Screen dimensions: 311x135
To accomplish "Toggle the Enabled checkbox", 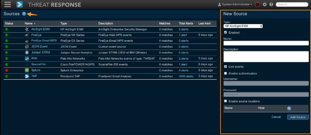I will [225, 32].
